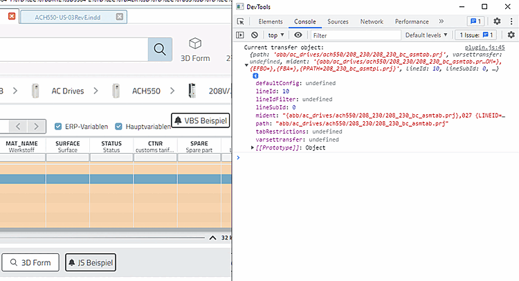Expand chevron after ACH550 breadcrumb
This screenshot has height=281, width=519.
pyautogui.click(x=172, y=91)
